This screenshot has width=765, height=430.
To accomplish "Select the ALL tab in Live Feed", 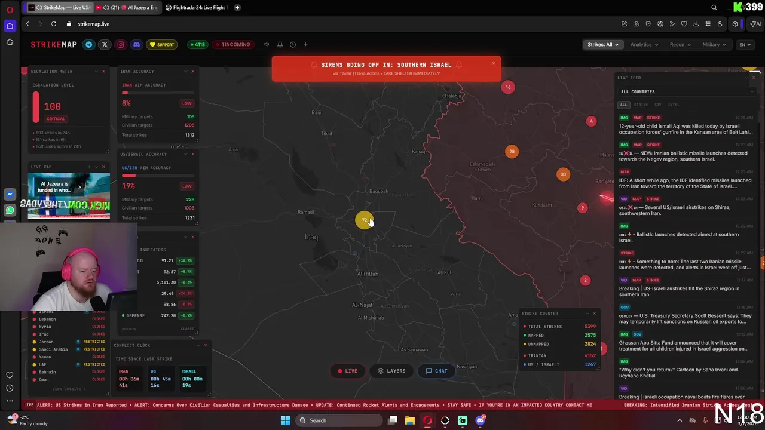I will (623, 105).
